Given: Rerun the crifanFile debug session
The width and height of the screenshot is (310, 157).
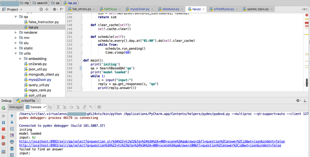Looking at the screenshot, I should [3, 108].
